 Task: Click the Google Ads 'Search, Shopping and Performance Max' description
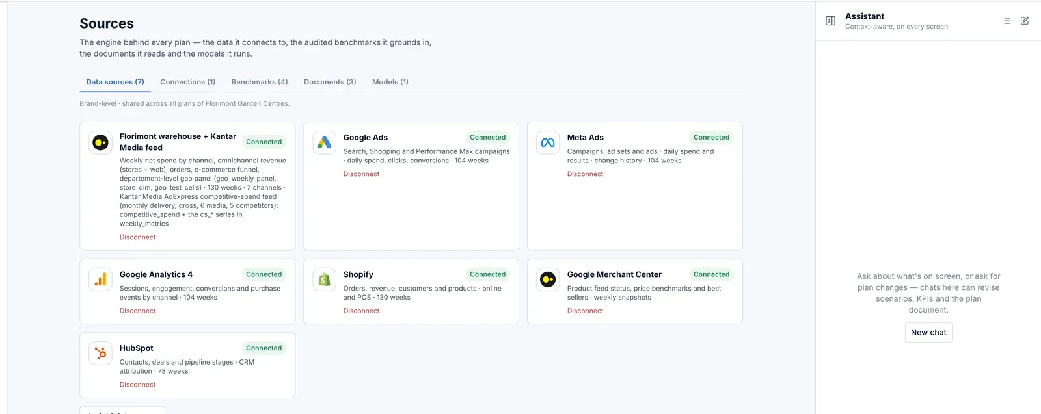click(x=426, y=156)
